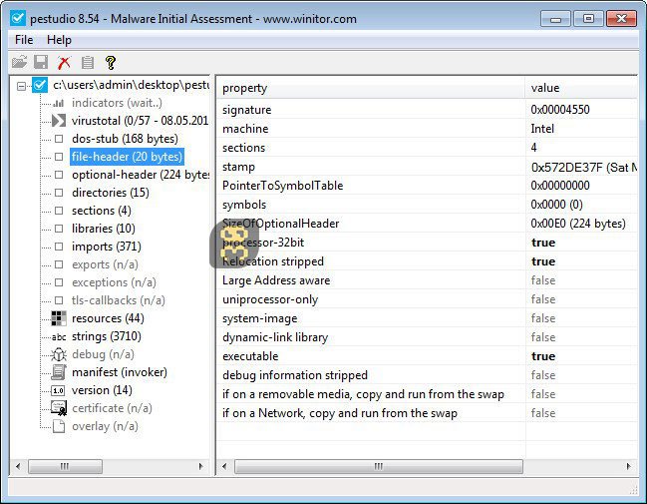The height and width of the screenshot is (504, 647).
Task: Click the clipboard copy toolbar icon
Action: pyautogui.click(x=87, y=63)
